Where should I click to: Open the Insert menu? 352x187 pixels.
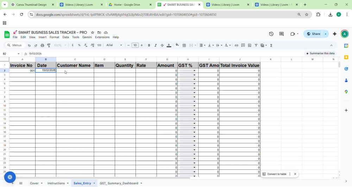click(43, 37)
